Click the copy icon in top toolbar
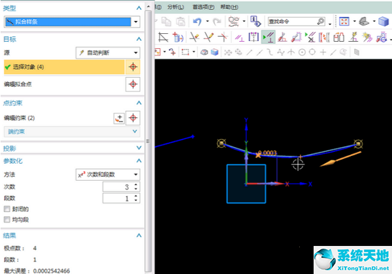This screenshot has height=274, width=392. pyautogui.click(x=166, y=22)
